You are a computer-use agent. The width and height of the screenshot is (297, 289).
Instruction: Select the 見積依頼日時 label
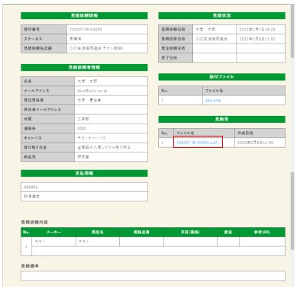(x=173, y=30)
